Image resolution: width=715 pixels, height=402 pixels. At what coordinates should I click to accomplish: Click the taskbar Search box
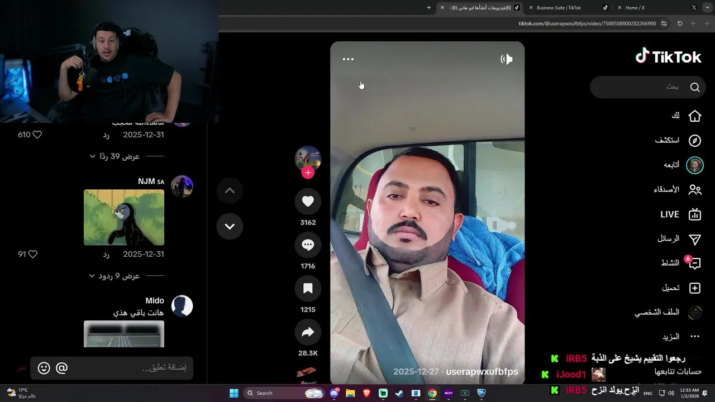pyautogui.click(x=285, y=393)
